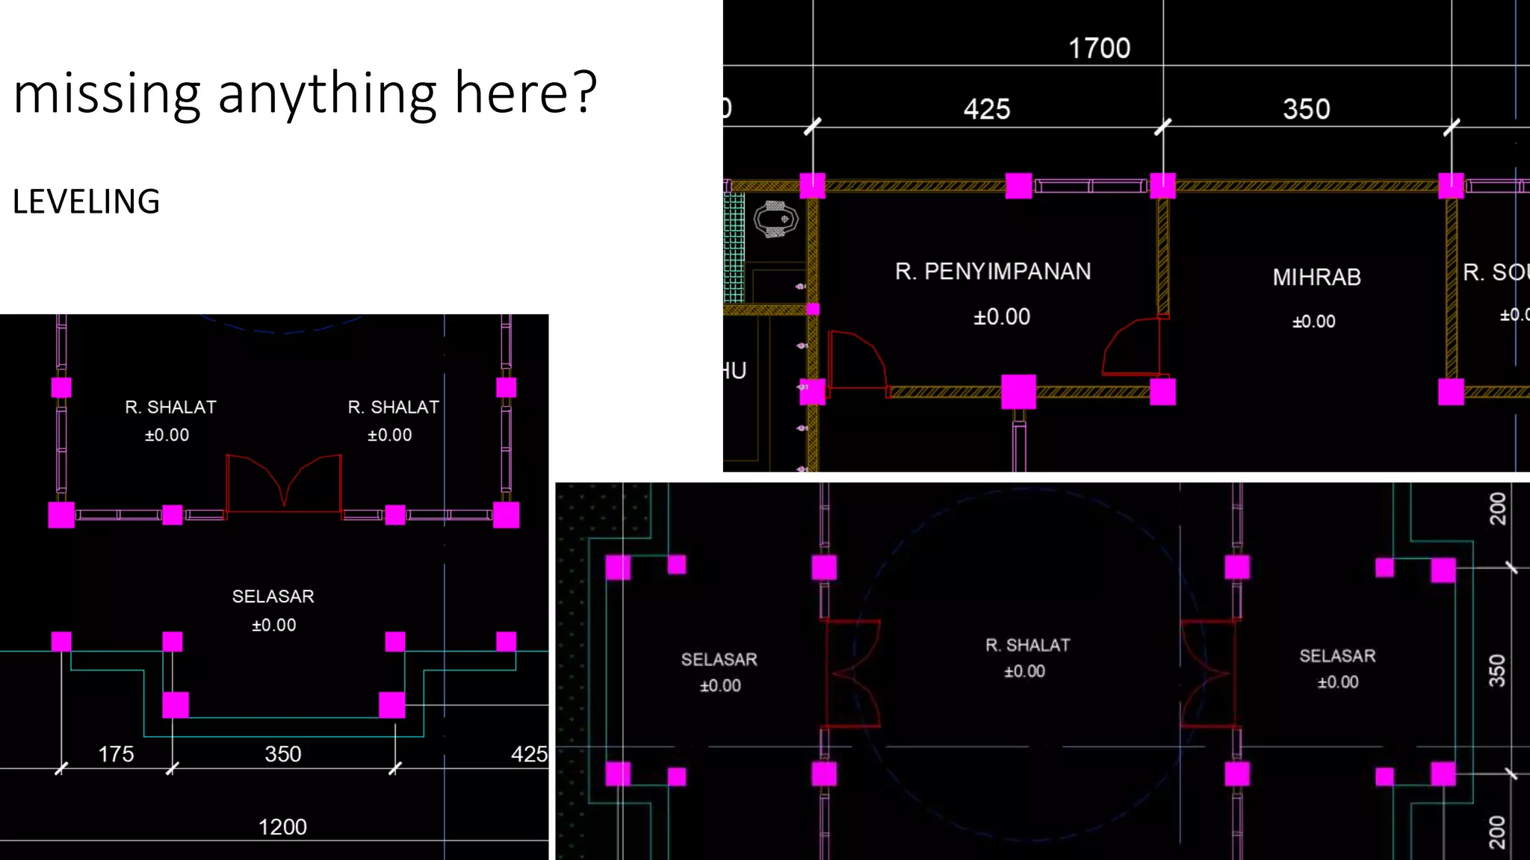Click the ±0.00 level under MIHRAB
1530x860 pixels.
pyautogui.click(x=1313, y=322)
